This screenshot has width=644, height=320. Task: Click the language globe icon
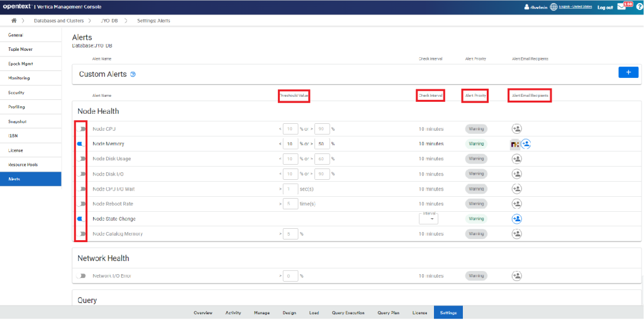click(x=553, y=7)
